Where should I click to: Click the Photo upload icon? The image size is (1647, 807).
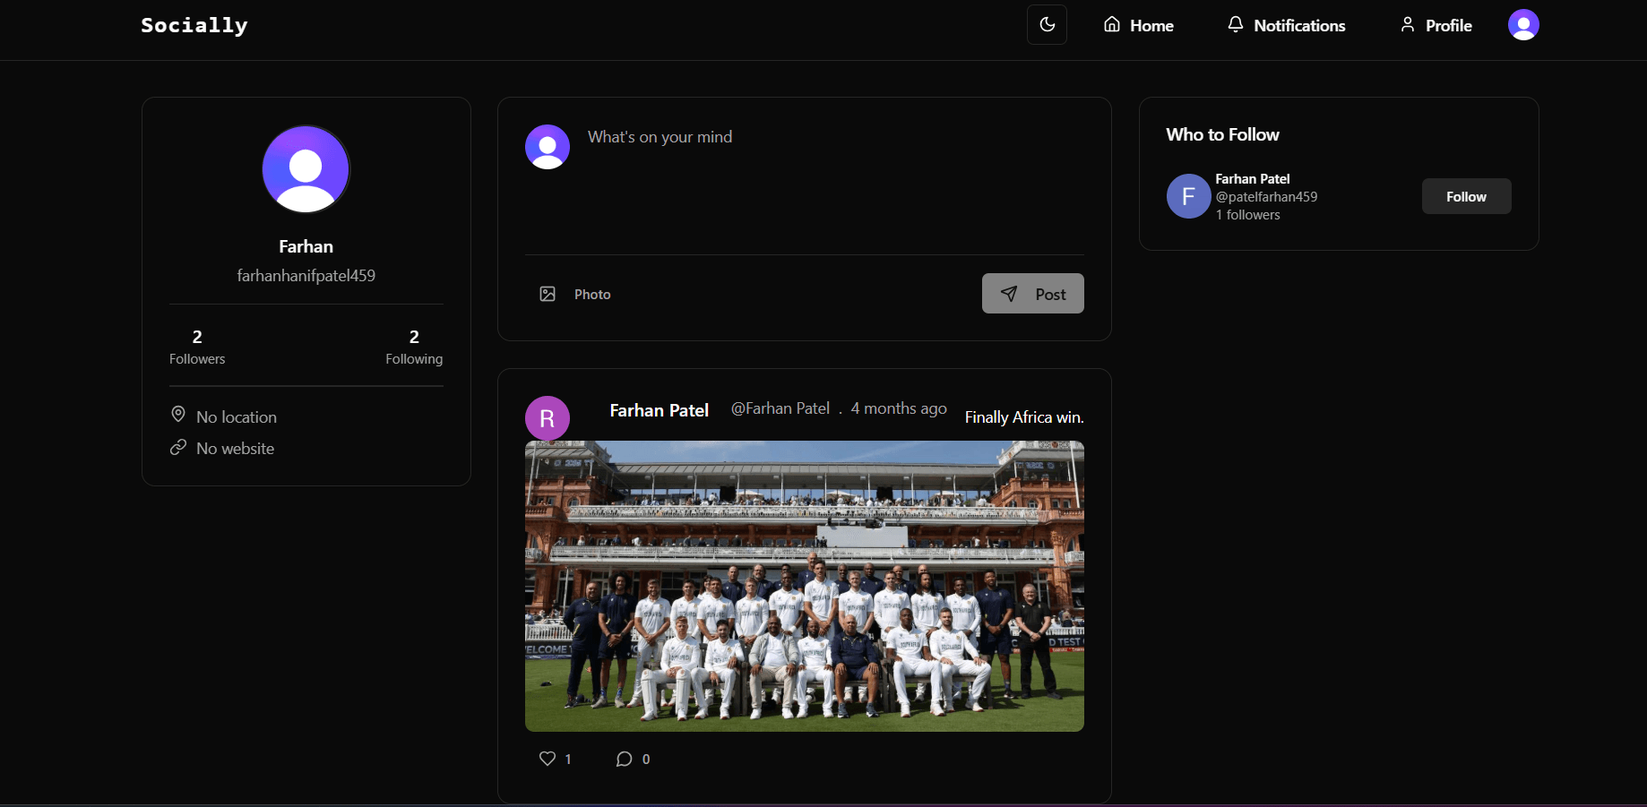click(548, 294)
